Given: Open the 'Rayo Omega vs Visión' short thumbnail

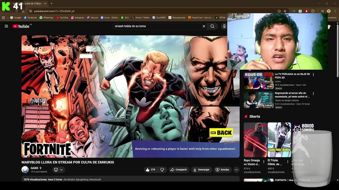Looking at the screenshot, I should click(x=255, y=140).
